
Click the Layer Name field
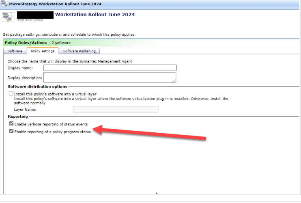[116, 109]
